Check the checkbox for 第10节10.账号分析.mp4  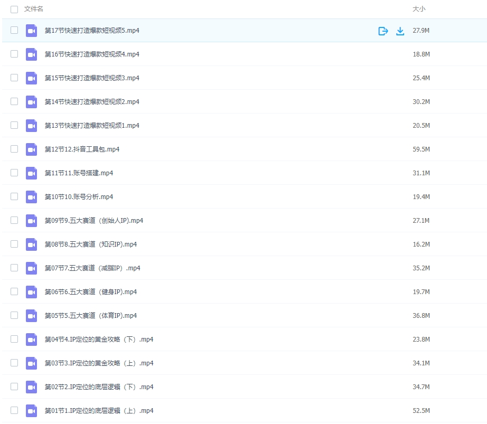pos(14,196)
